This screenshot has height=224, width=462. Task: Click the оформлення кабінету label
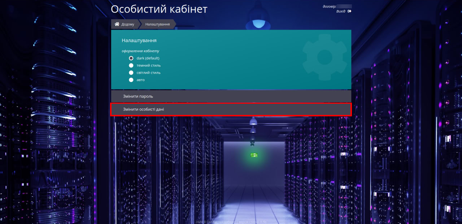click(x=140, y=51)
